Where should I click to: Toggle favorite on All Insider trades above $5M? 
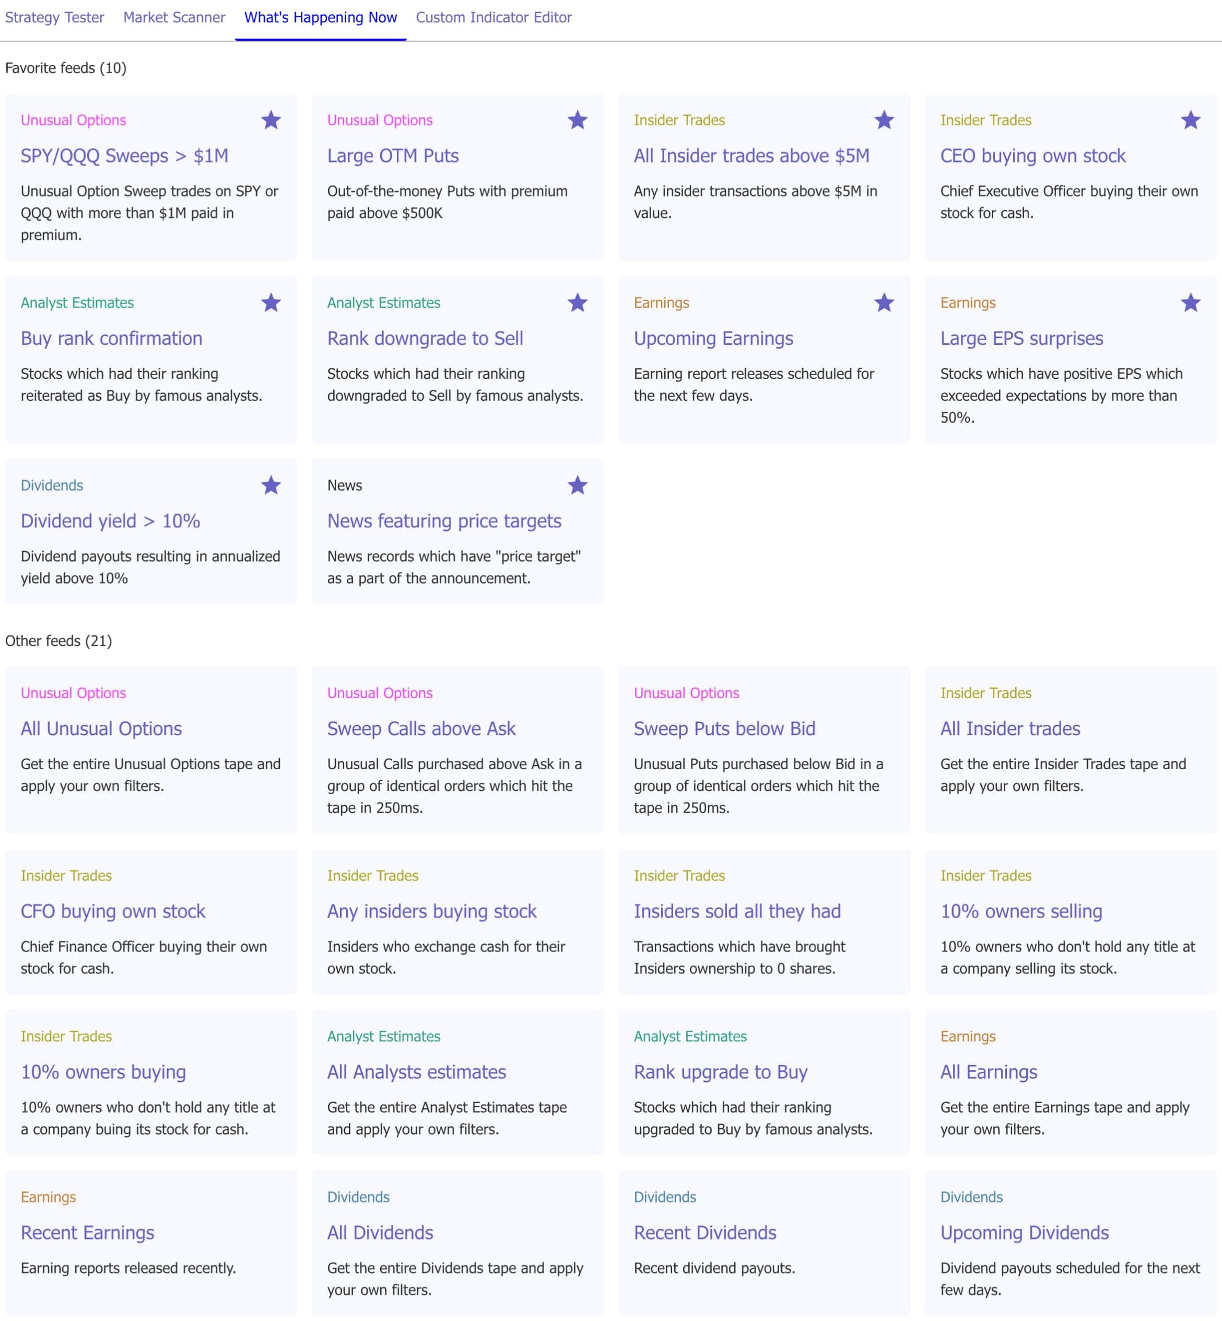[884, 120]
